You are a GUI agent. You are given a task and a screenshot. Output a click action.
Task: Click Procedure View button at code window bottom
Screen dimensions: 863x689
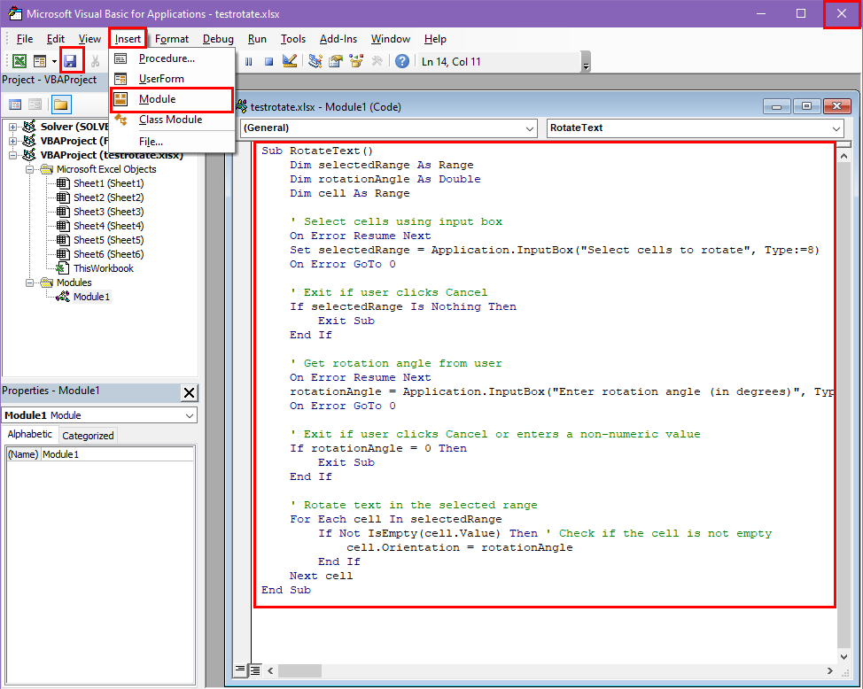click(x=240, y=670)
